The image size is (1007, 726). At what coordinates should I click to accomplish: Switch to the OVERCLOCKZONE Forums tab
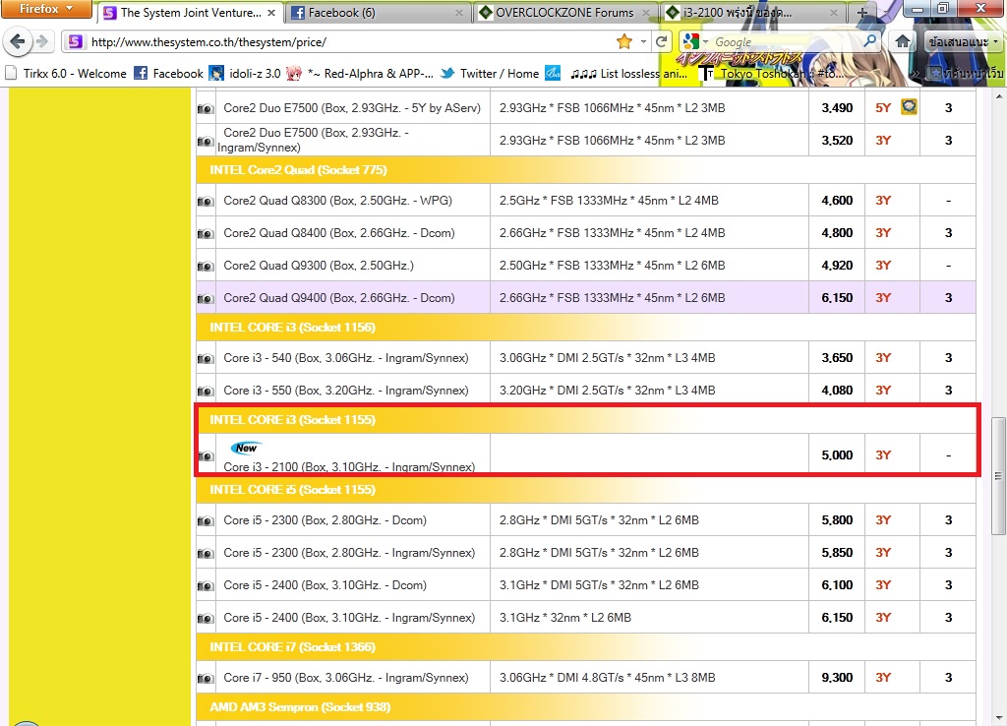565,12
